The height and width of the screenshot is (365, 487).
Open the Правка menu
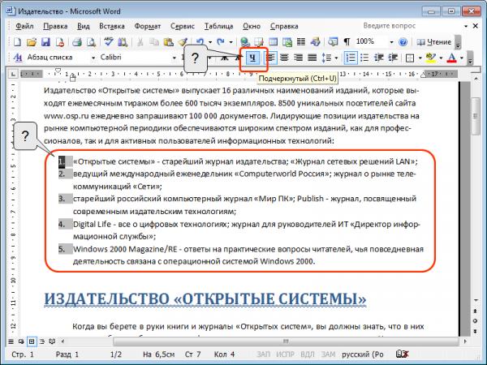55,26
